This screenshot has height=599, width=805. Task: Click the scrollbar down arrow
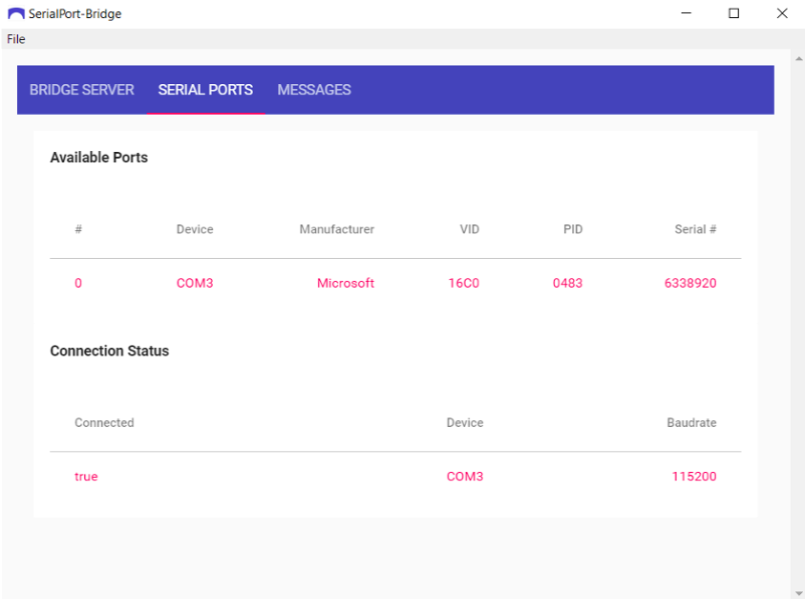point(798,592)
